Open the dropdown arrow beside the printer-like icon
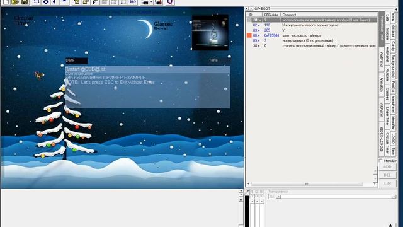 (x=151, y=3)
